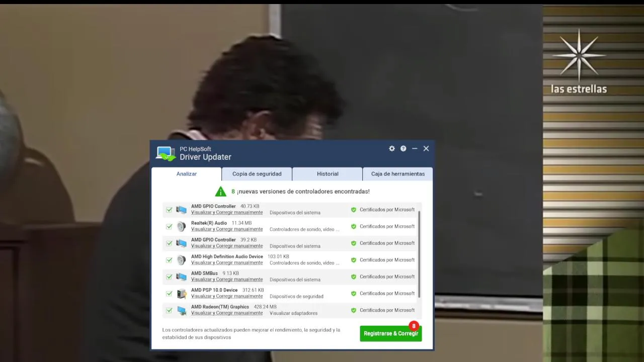
Task: Click the Dispositivos de seguridad category text
Action: coord(296,296)
